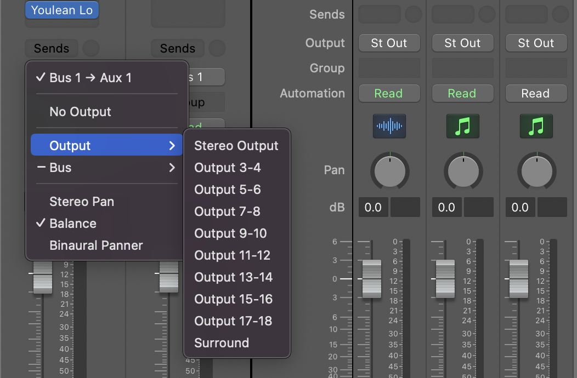This screenshot has height=378, width=577.
Task: Choose Output 11-12
Action: coord(236,255)
